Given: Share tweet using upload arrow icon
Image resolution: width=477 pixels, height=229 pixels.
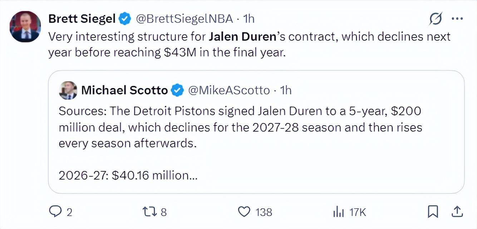Looking at the screenshot, I should click(x=457, y=212).
